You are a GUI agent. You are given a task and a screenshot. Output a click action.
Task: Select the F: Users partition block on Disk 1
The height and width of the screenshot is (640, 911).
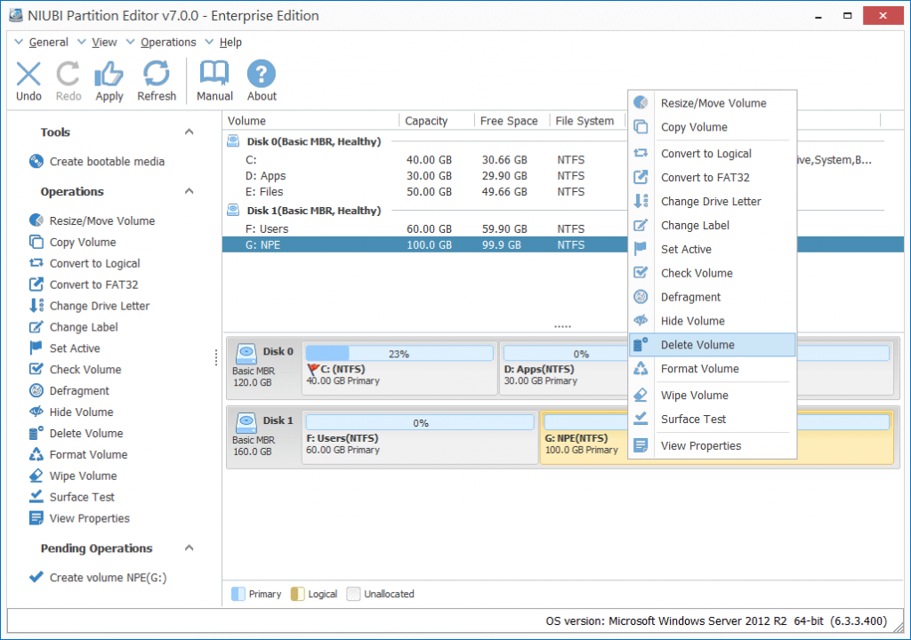tap(418, 437)
